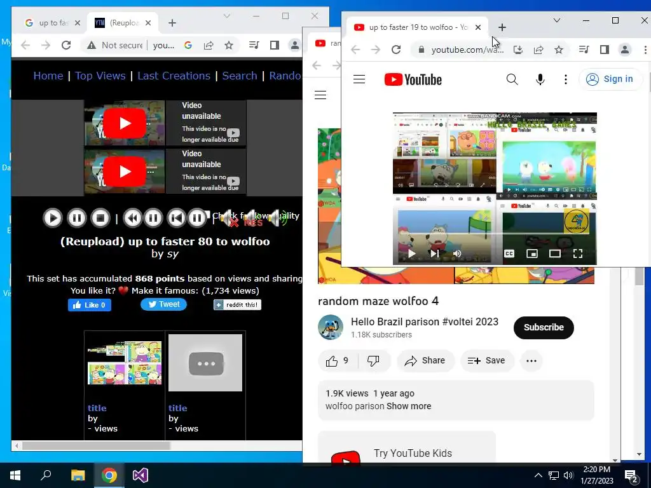Click the Sign in button
The image size is (651, 488).
pos(610,79)
